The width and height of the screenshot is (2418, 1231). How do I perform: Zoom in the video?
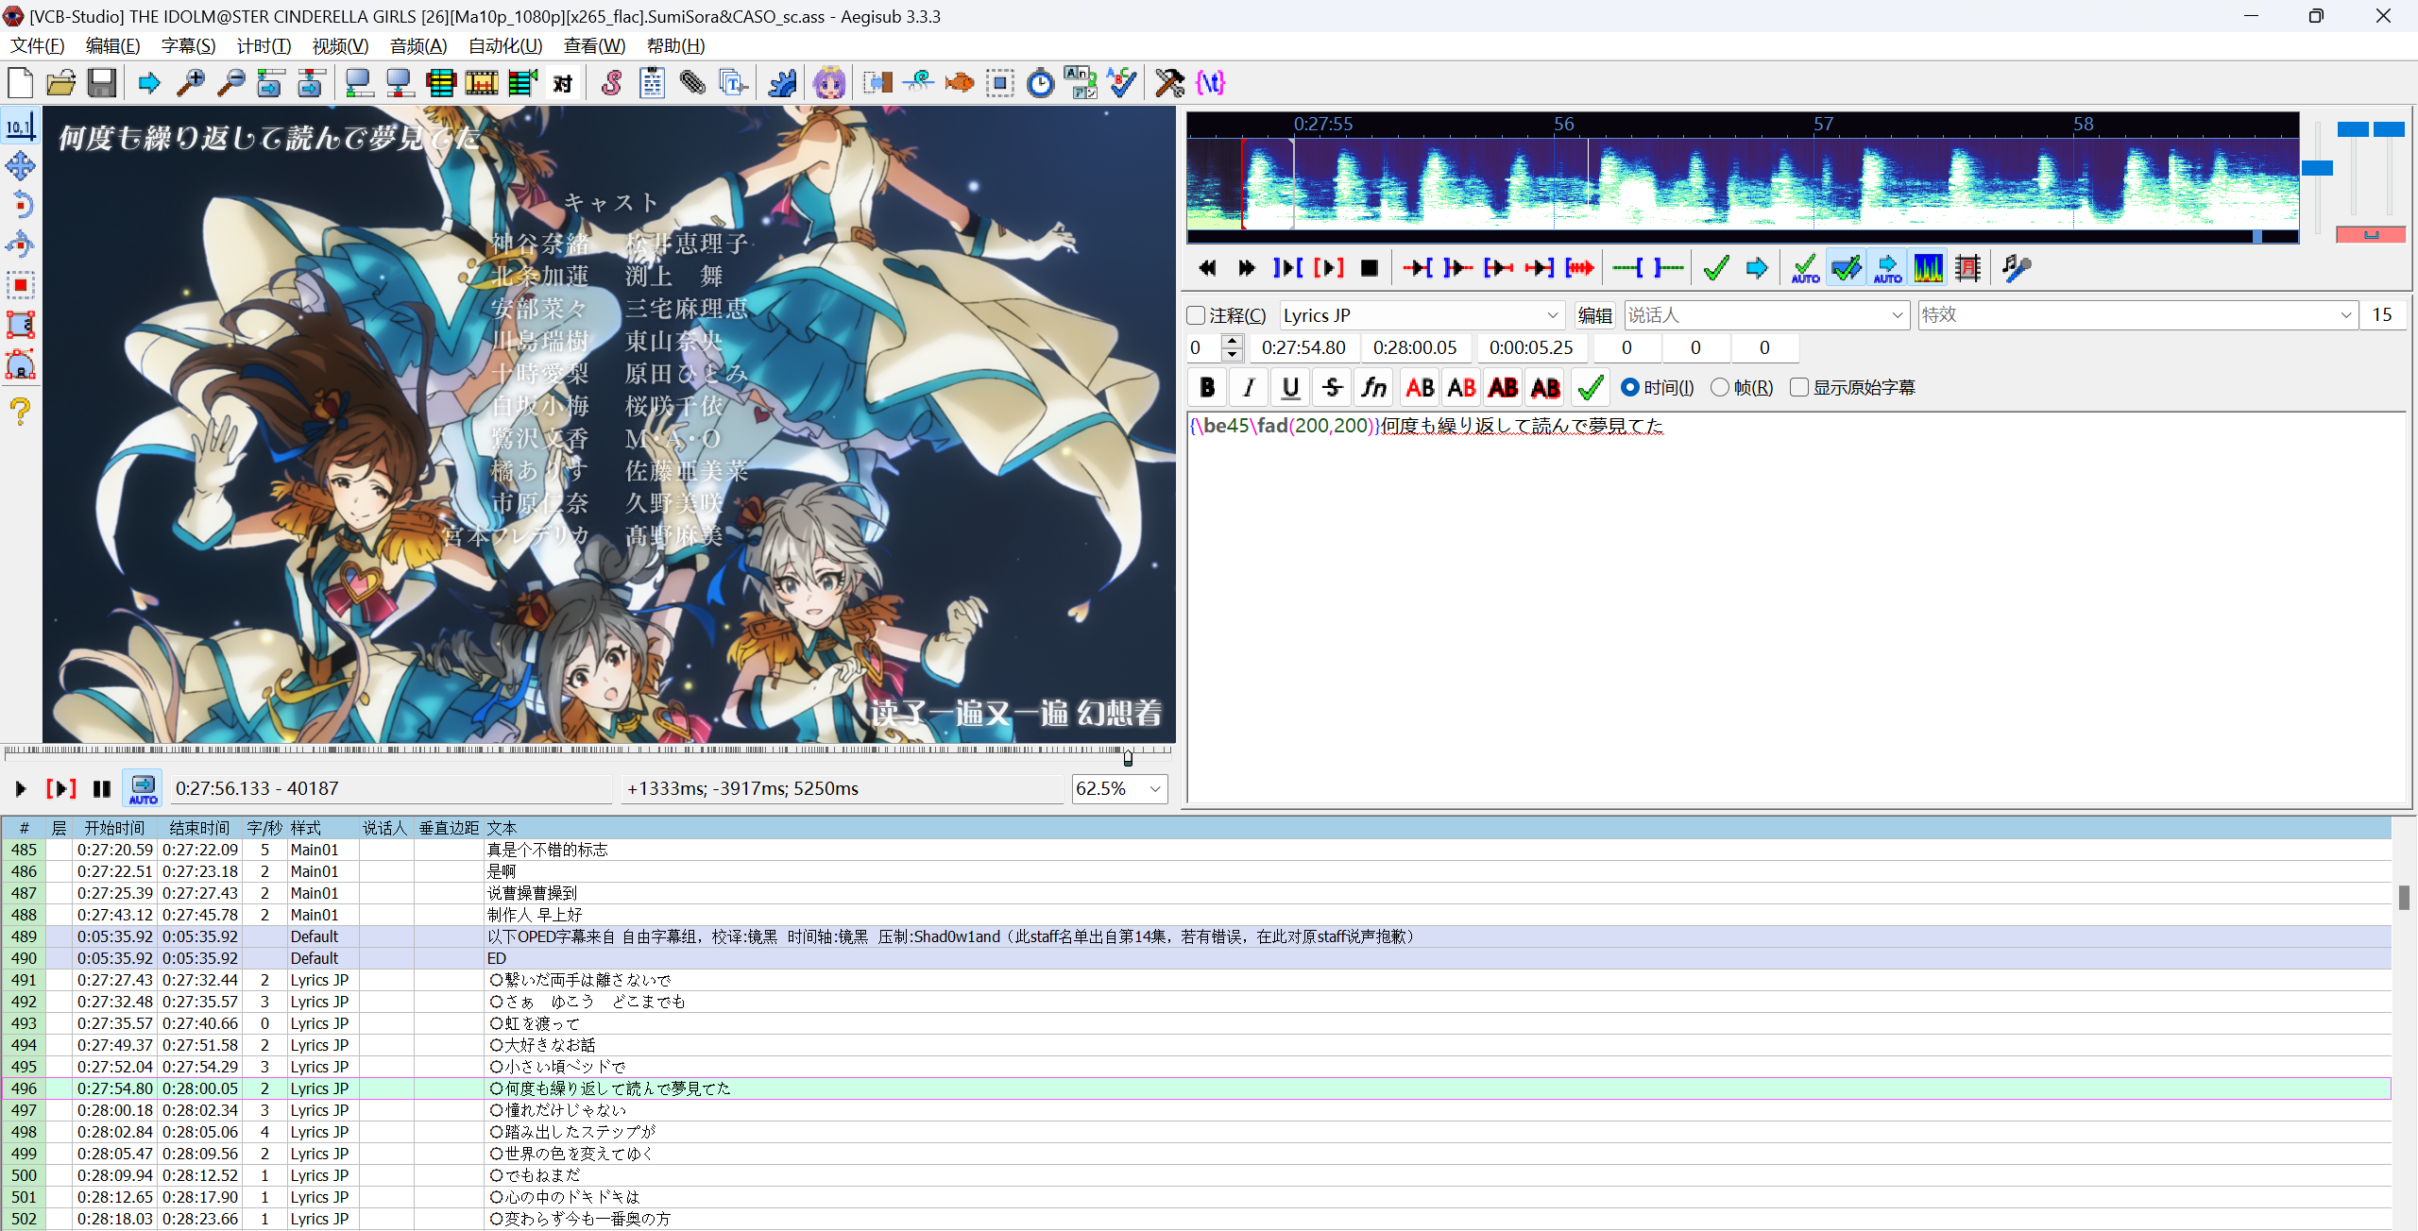[x=191, y=83]
